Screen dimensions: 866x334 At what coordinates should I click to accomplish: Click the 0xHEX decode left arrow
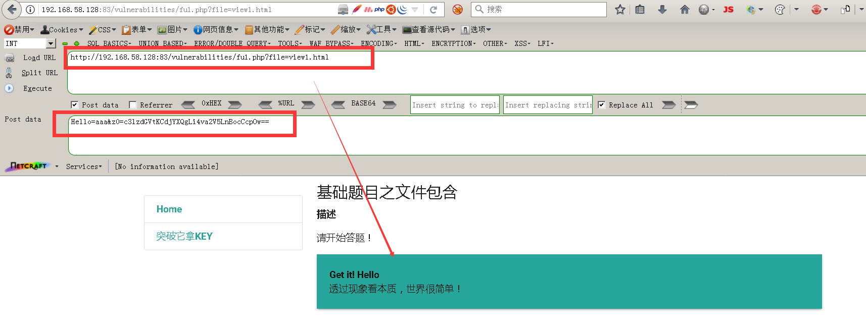point(188,104)
